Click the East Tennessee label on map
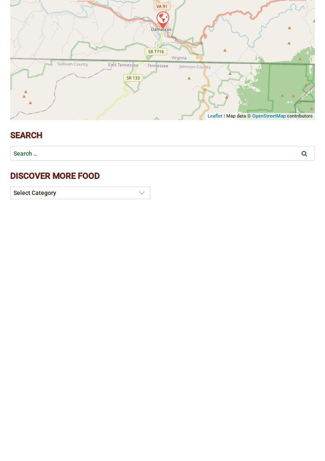The width and height of the screenshot is (325, 461). [123, 65]
